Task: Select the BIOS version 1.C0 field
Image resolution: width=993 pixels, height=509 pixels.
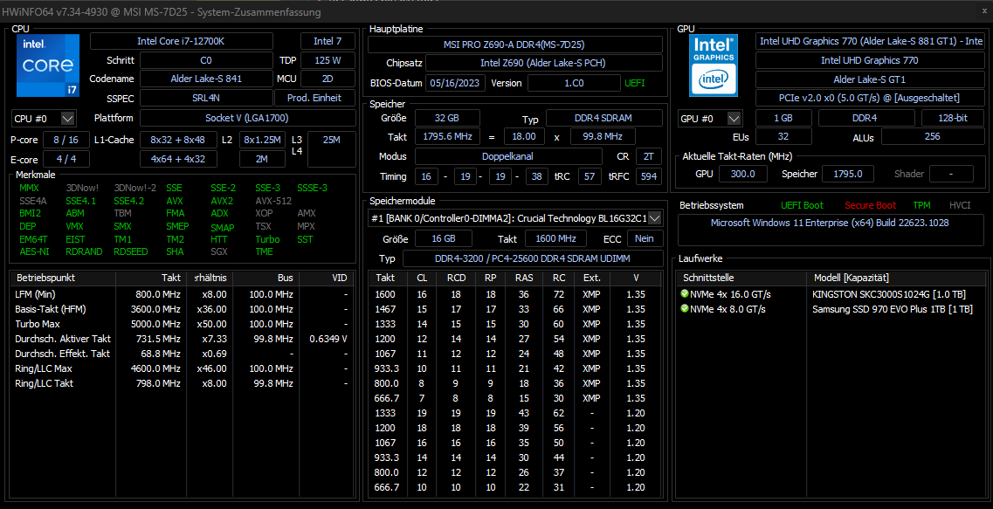Action: pos(574,83)
